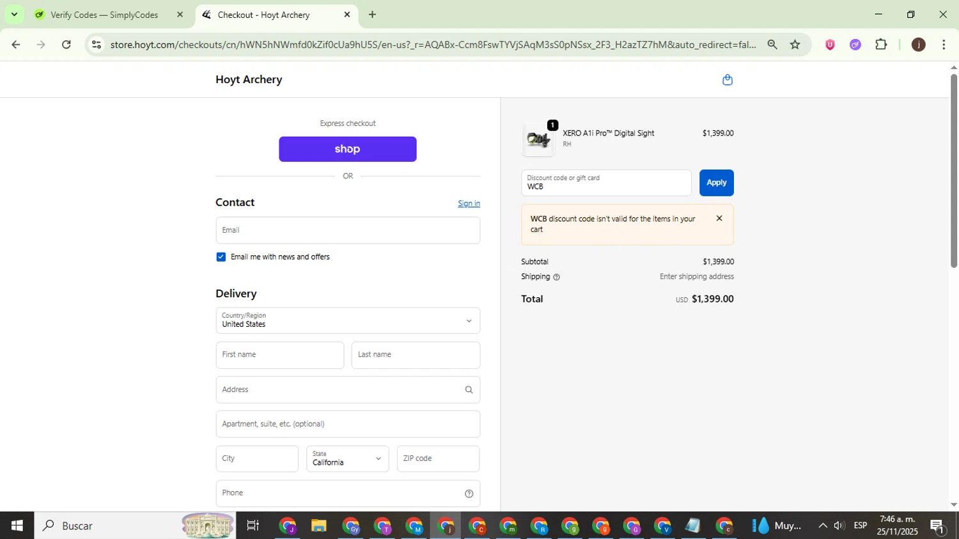Click the shield extension icon
This screenshot has width=959, height=539.
point(830,45)
